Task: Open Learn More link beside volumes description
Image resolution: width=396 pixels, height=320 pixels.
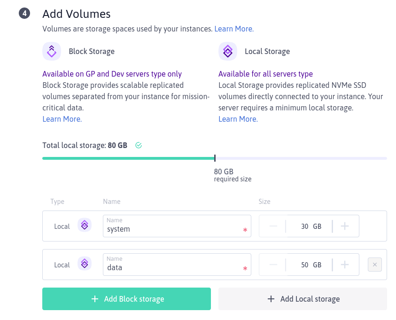Action: [x=234, y=29]
